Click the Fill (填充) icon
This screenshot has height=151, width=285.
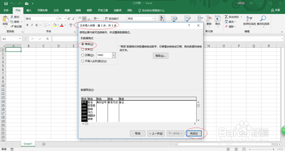click(x=226, y=22)
